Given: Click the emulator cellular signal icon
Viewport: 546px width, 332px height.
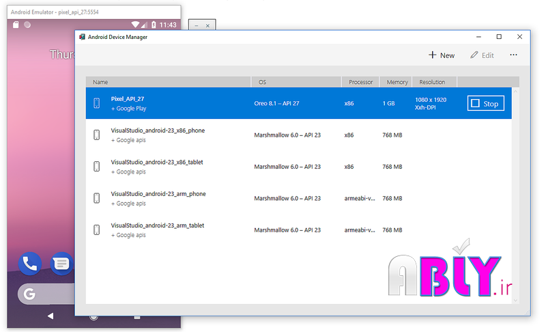Looking at the screenshot, I should click(x=144, y=25).
